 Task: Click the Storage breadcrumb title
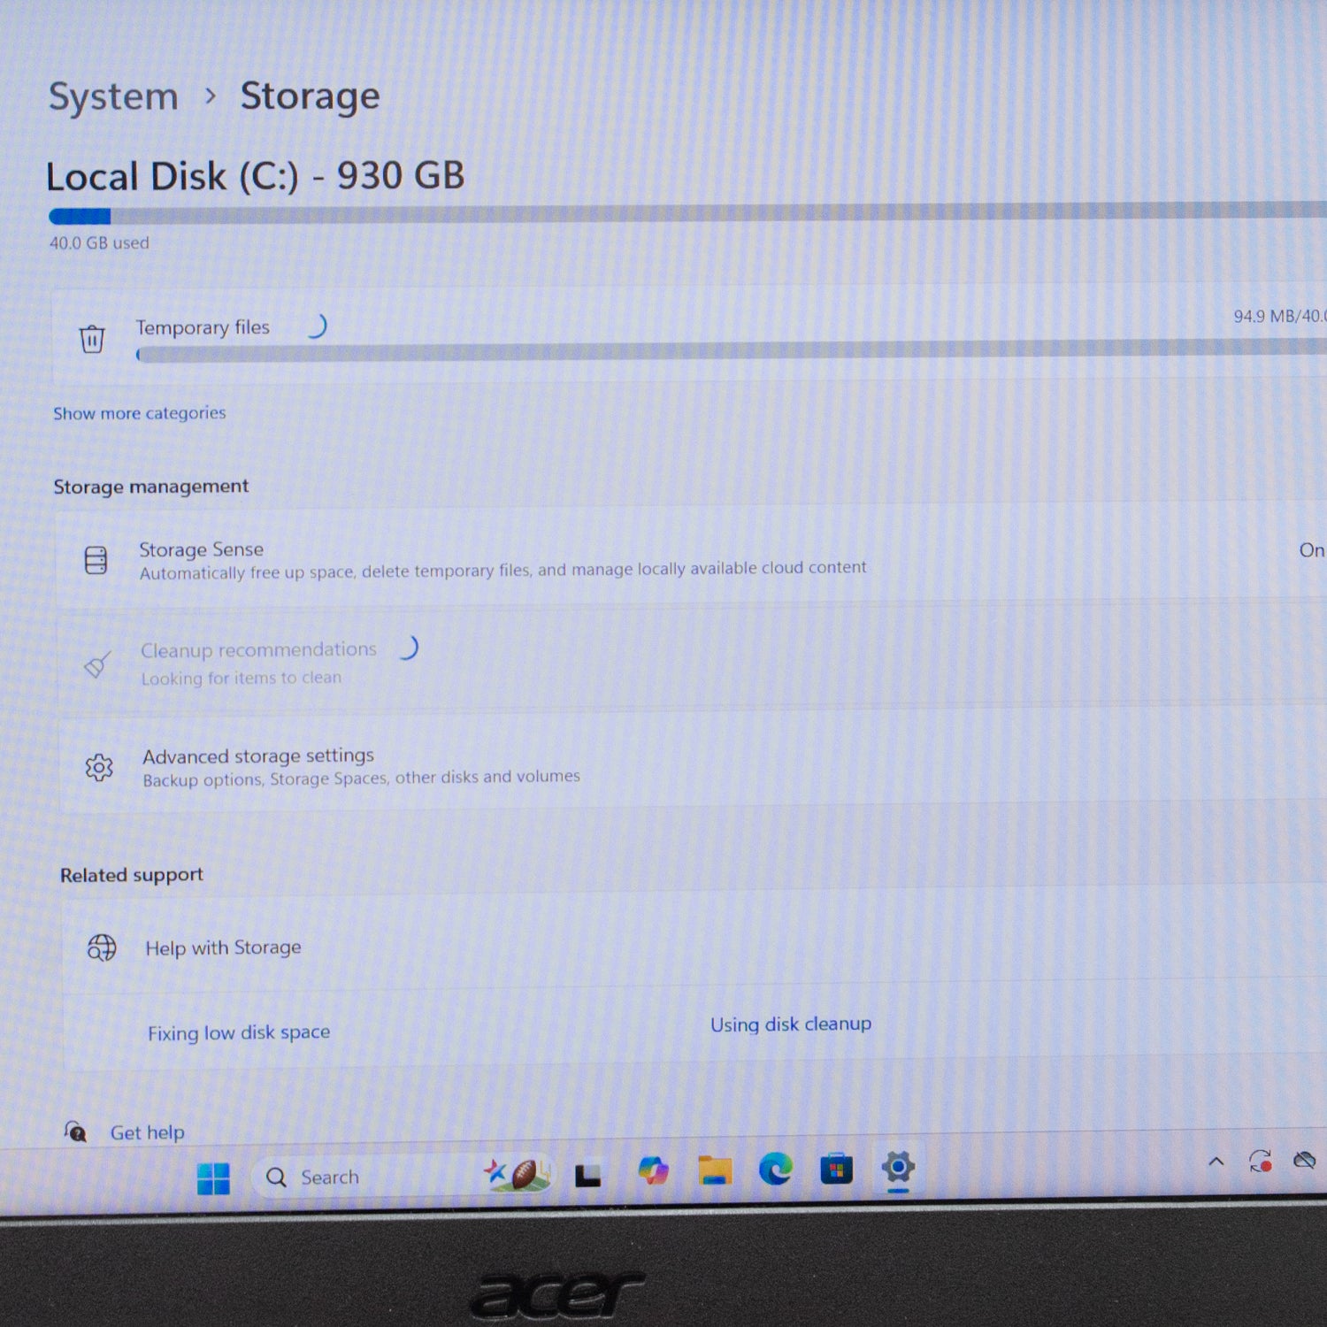pyautogui.click(x=311, y=96)
